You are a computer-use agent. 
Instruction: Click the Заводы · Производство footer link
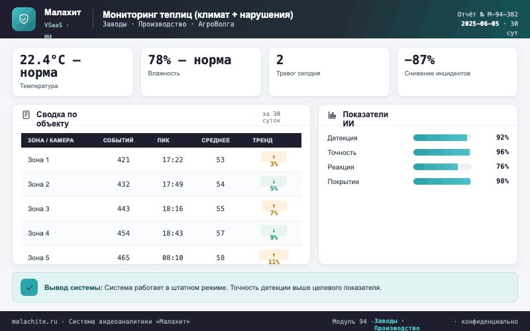397,324
